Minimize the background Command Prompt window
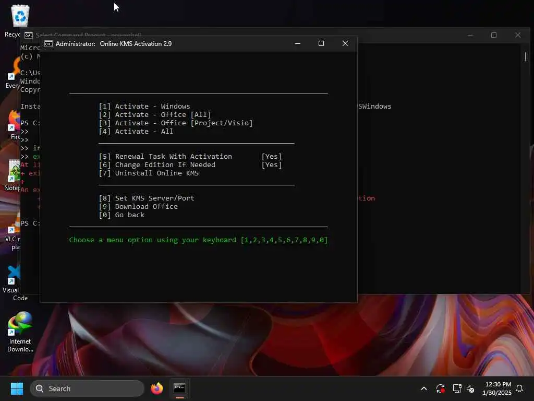The height and width of the screenshot is (401, 534). pos(470,35)
